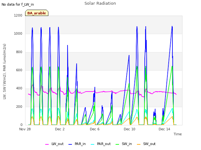The height and width of the screenshot is (150, 201).
Task: Toggle the PAR_out legend entry
Action: pyautogui.click(x=100, y=144)
